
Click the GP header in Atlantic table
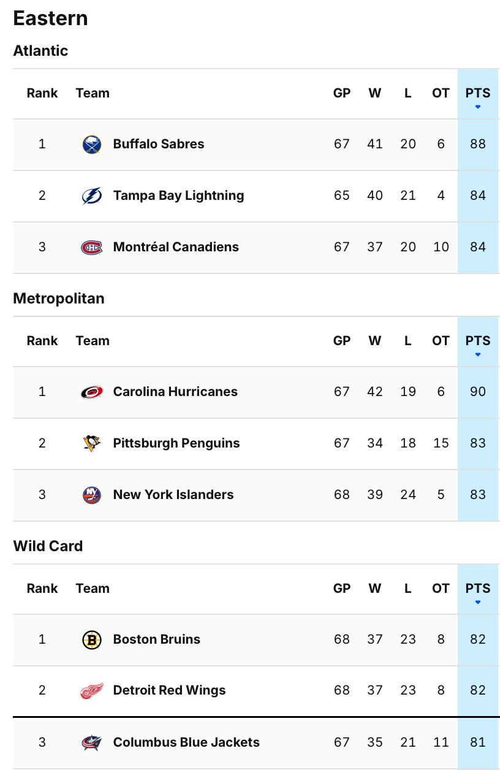point(342,93)
